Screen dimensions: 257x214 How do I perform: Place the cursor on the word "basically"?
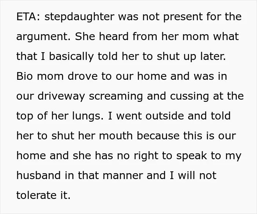point(71,57)
